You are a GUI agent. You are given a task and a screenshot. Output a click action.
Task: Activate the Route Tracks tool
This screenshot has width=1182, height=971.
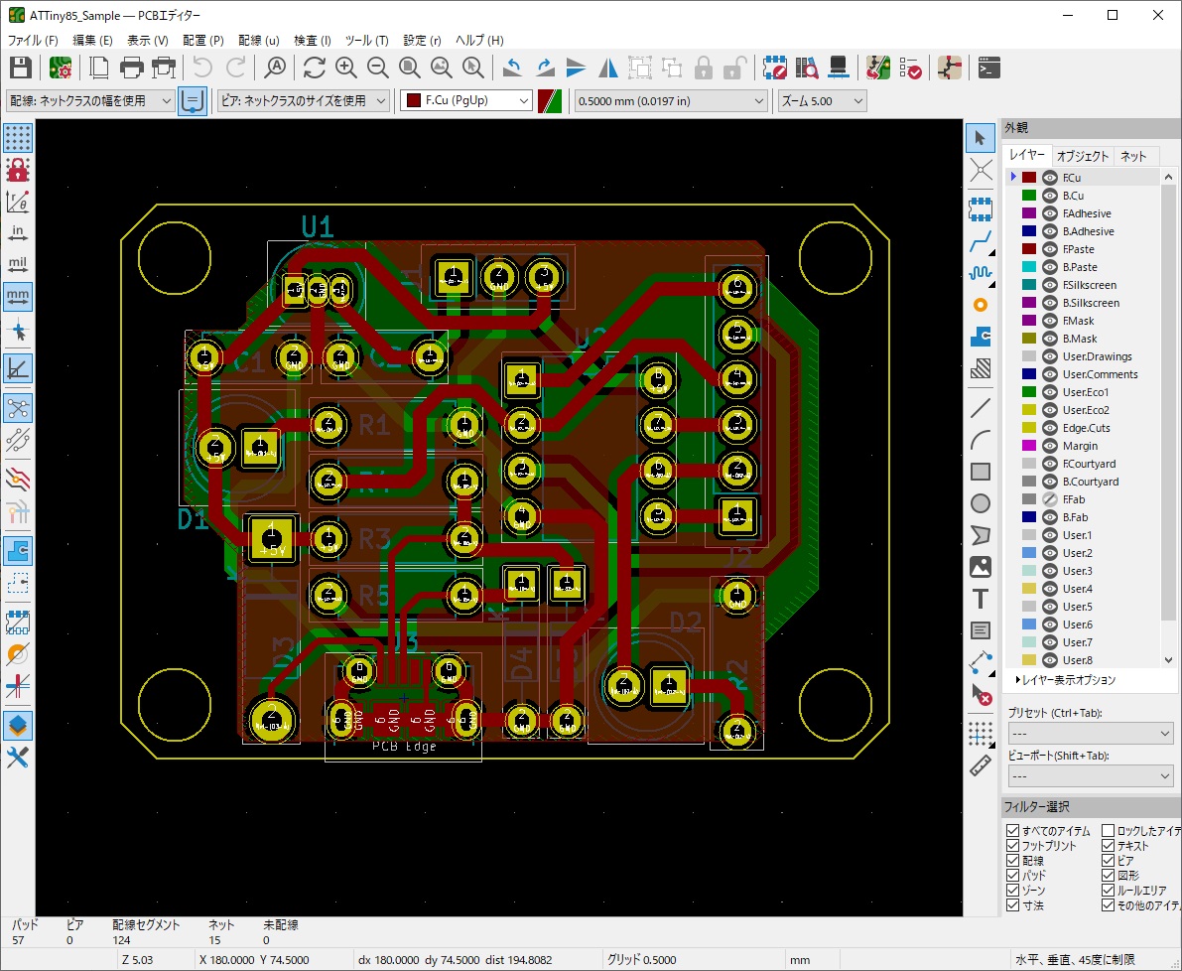click(x=980, y=241)
